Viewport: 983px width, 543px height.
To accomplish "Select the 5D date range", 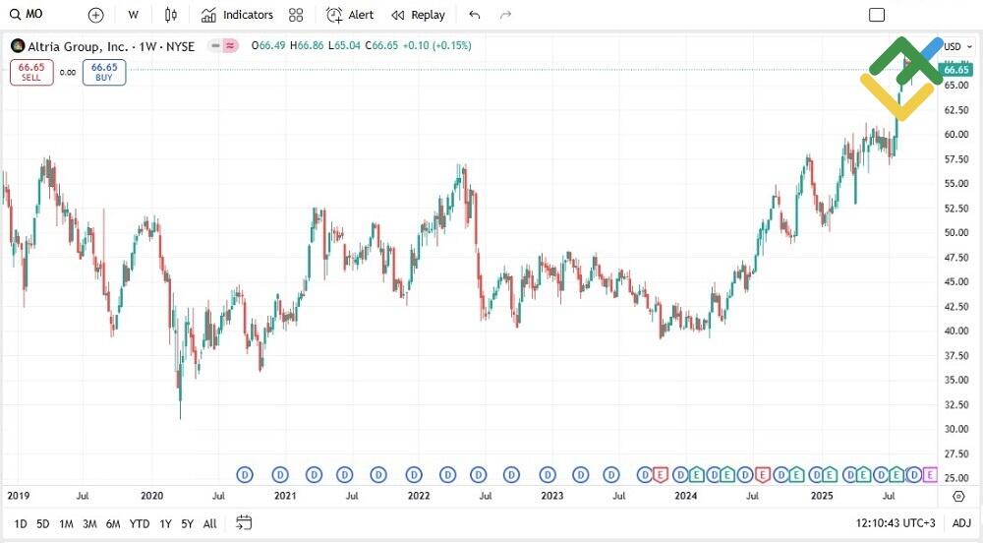I will coord(42,523).
